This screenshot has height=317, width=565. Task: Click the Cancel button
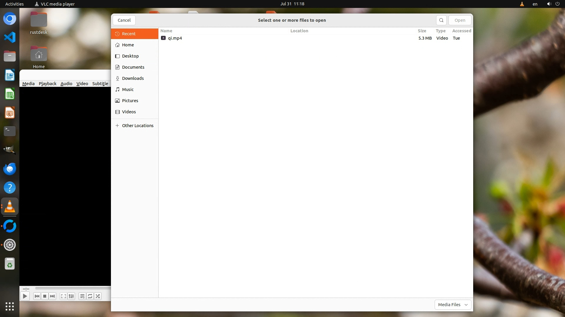click(x=124, y=20)
